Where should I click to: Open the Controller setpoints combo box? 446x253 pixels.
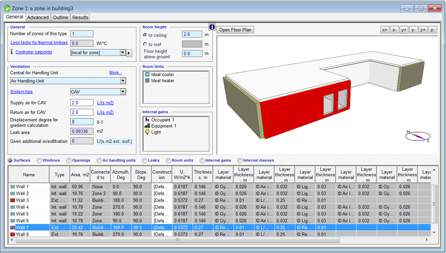[x=123, y=53]
